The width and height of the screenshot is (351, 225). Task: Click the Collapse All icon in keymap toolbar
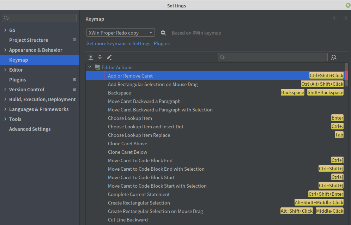pos(100,57)
